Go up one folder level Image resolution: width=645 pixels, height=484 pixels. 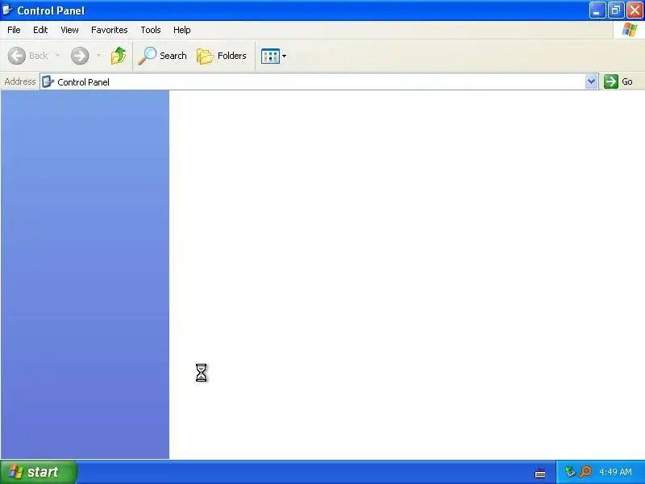pos(119,56)
